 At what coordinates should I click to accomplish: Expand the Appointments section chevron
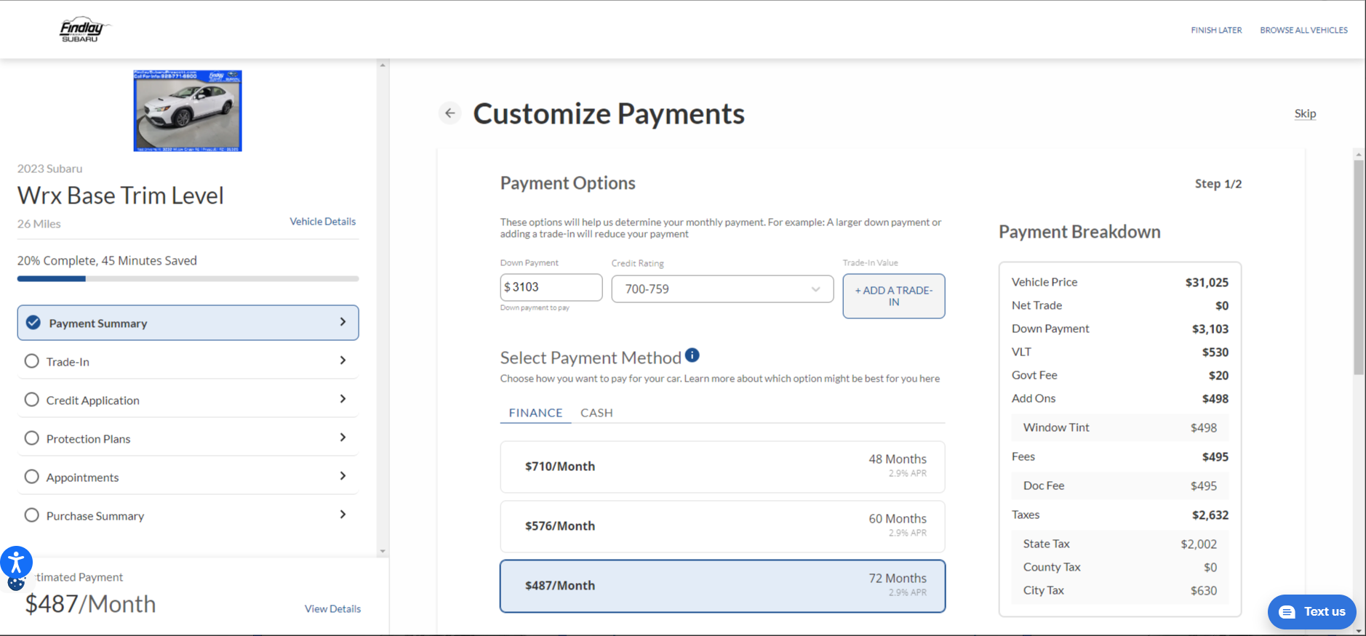(x=343, y=476)
